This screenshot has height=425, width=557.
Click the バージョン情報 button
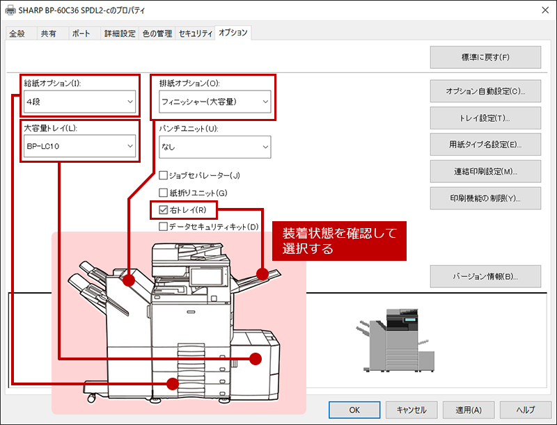pos(485,276)
